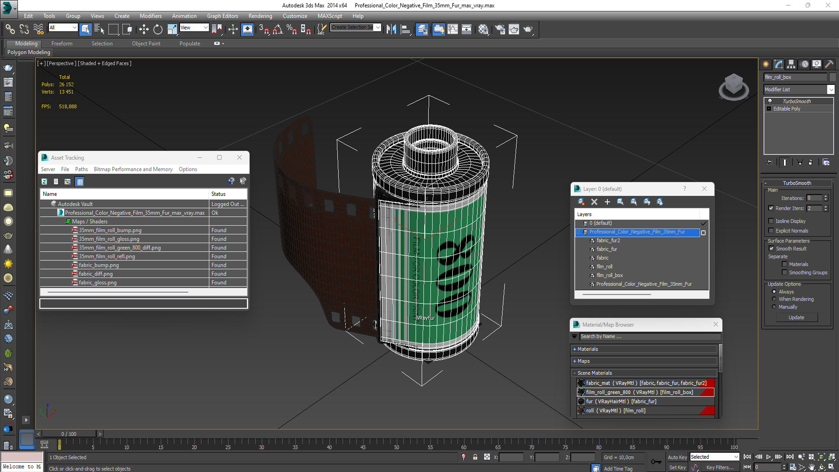Switch to the Freeform ribbon tab
839x472 pixels.
pyautogui.click(x=62, y=44)
